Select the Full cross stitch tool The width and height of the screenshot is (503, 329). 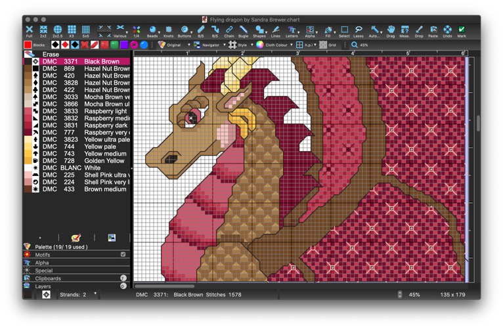[x=29, y=31]
